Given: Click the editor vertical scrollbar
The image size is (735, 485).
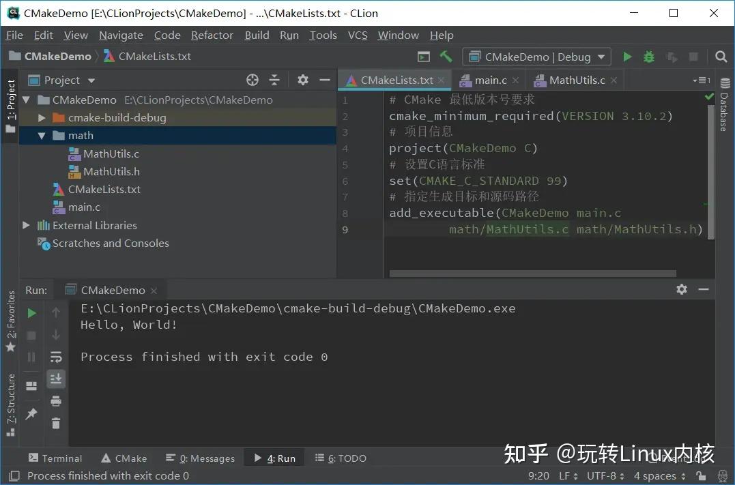Looking at the screenshot, I should [x=711, y=171].
